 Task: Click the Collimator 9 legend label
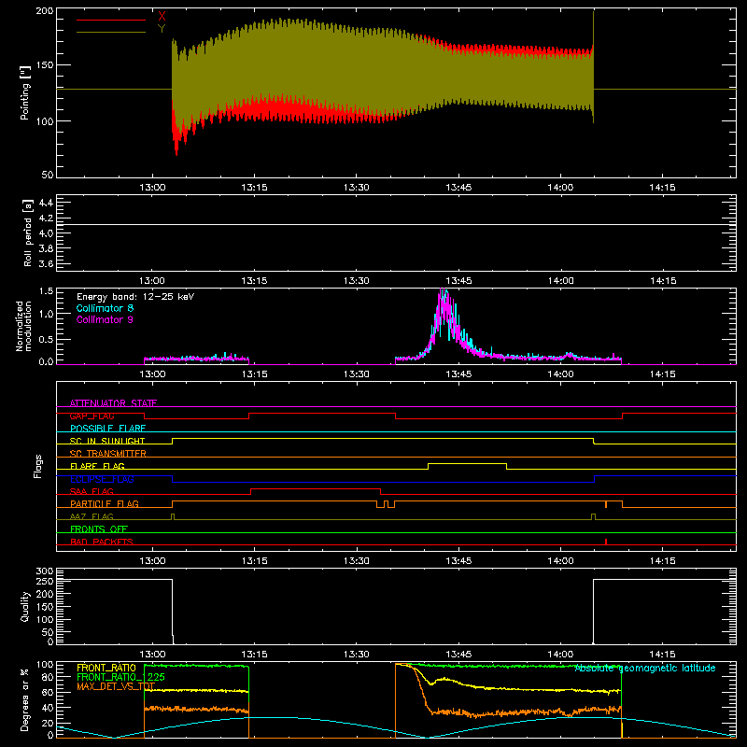105,319
